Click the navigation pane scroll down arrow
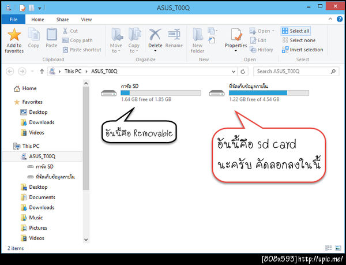The width and height of the screenshot is (346, 265). click(x=86, y=240)
